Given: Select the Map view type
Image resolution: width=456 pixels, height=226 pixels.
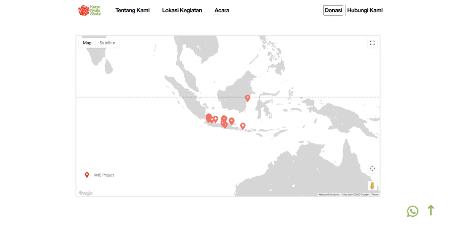Looking at the screenshot, I should coord(87,43).
